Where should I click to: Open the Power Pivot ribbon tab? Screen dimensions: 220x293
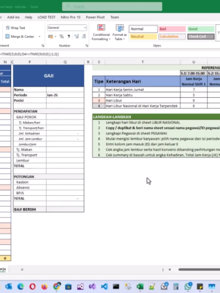tap(95, 17)
